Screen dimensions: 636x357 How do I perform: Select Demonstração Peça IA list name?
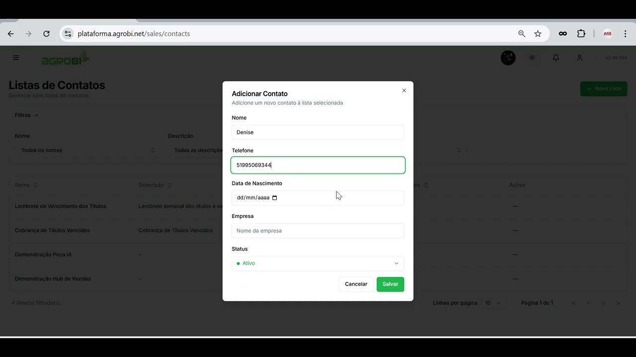(43, 254)
